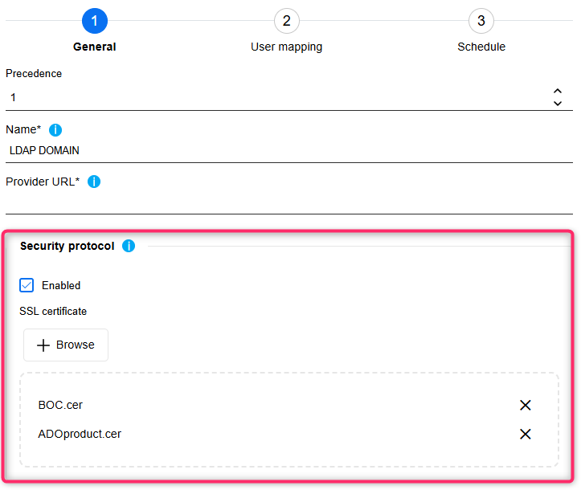581x490 pixels.
Task: Select the ADOproduct.cer file entry
Action: [x=80, y=435]
